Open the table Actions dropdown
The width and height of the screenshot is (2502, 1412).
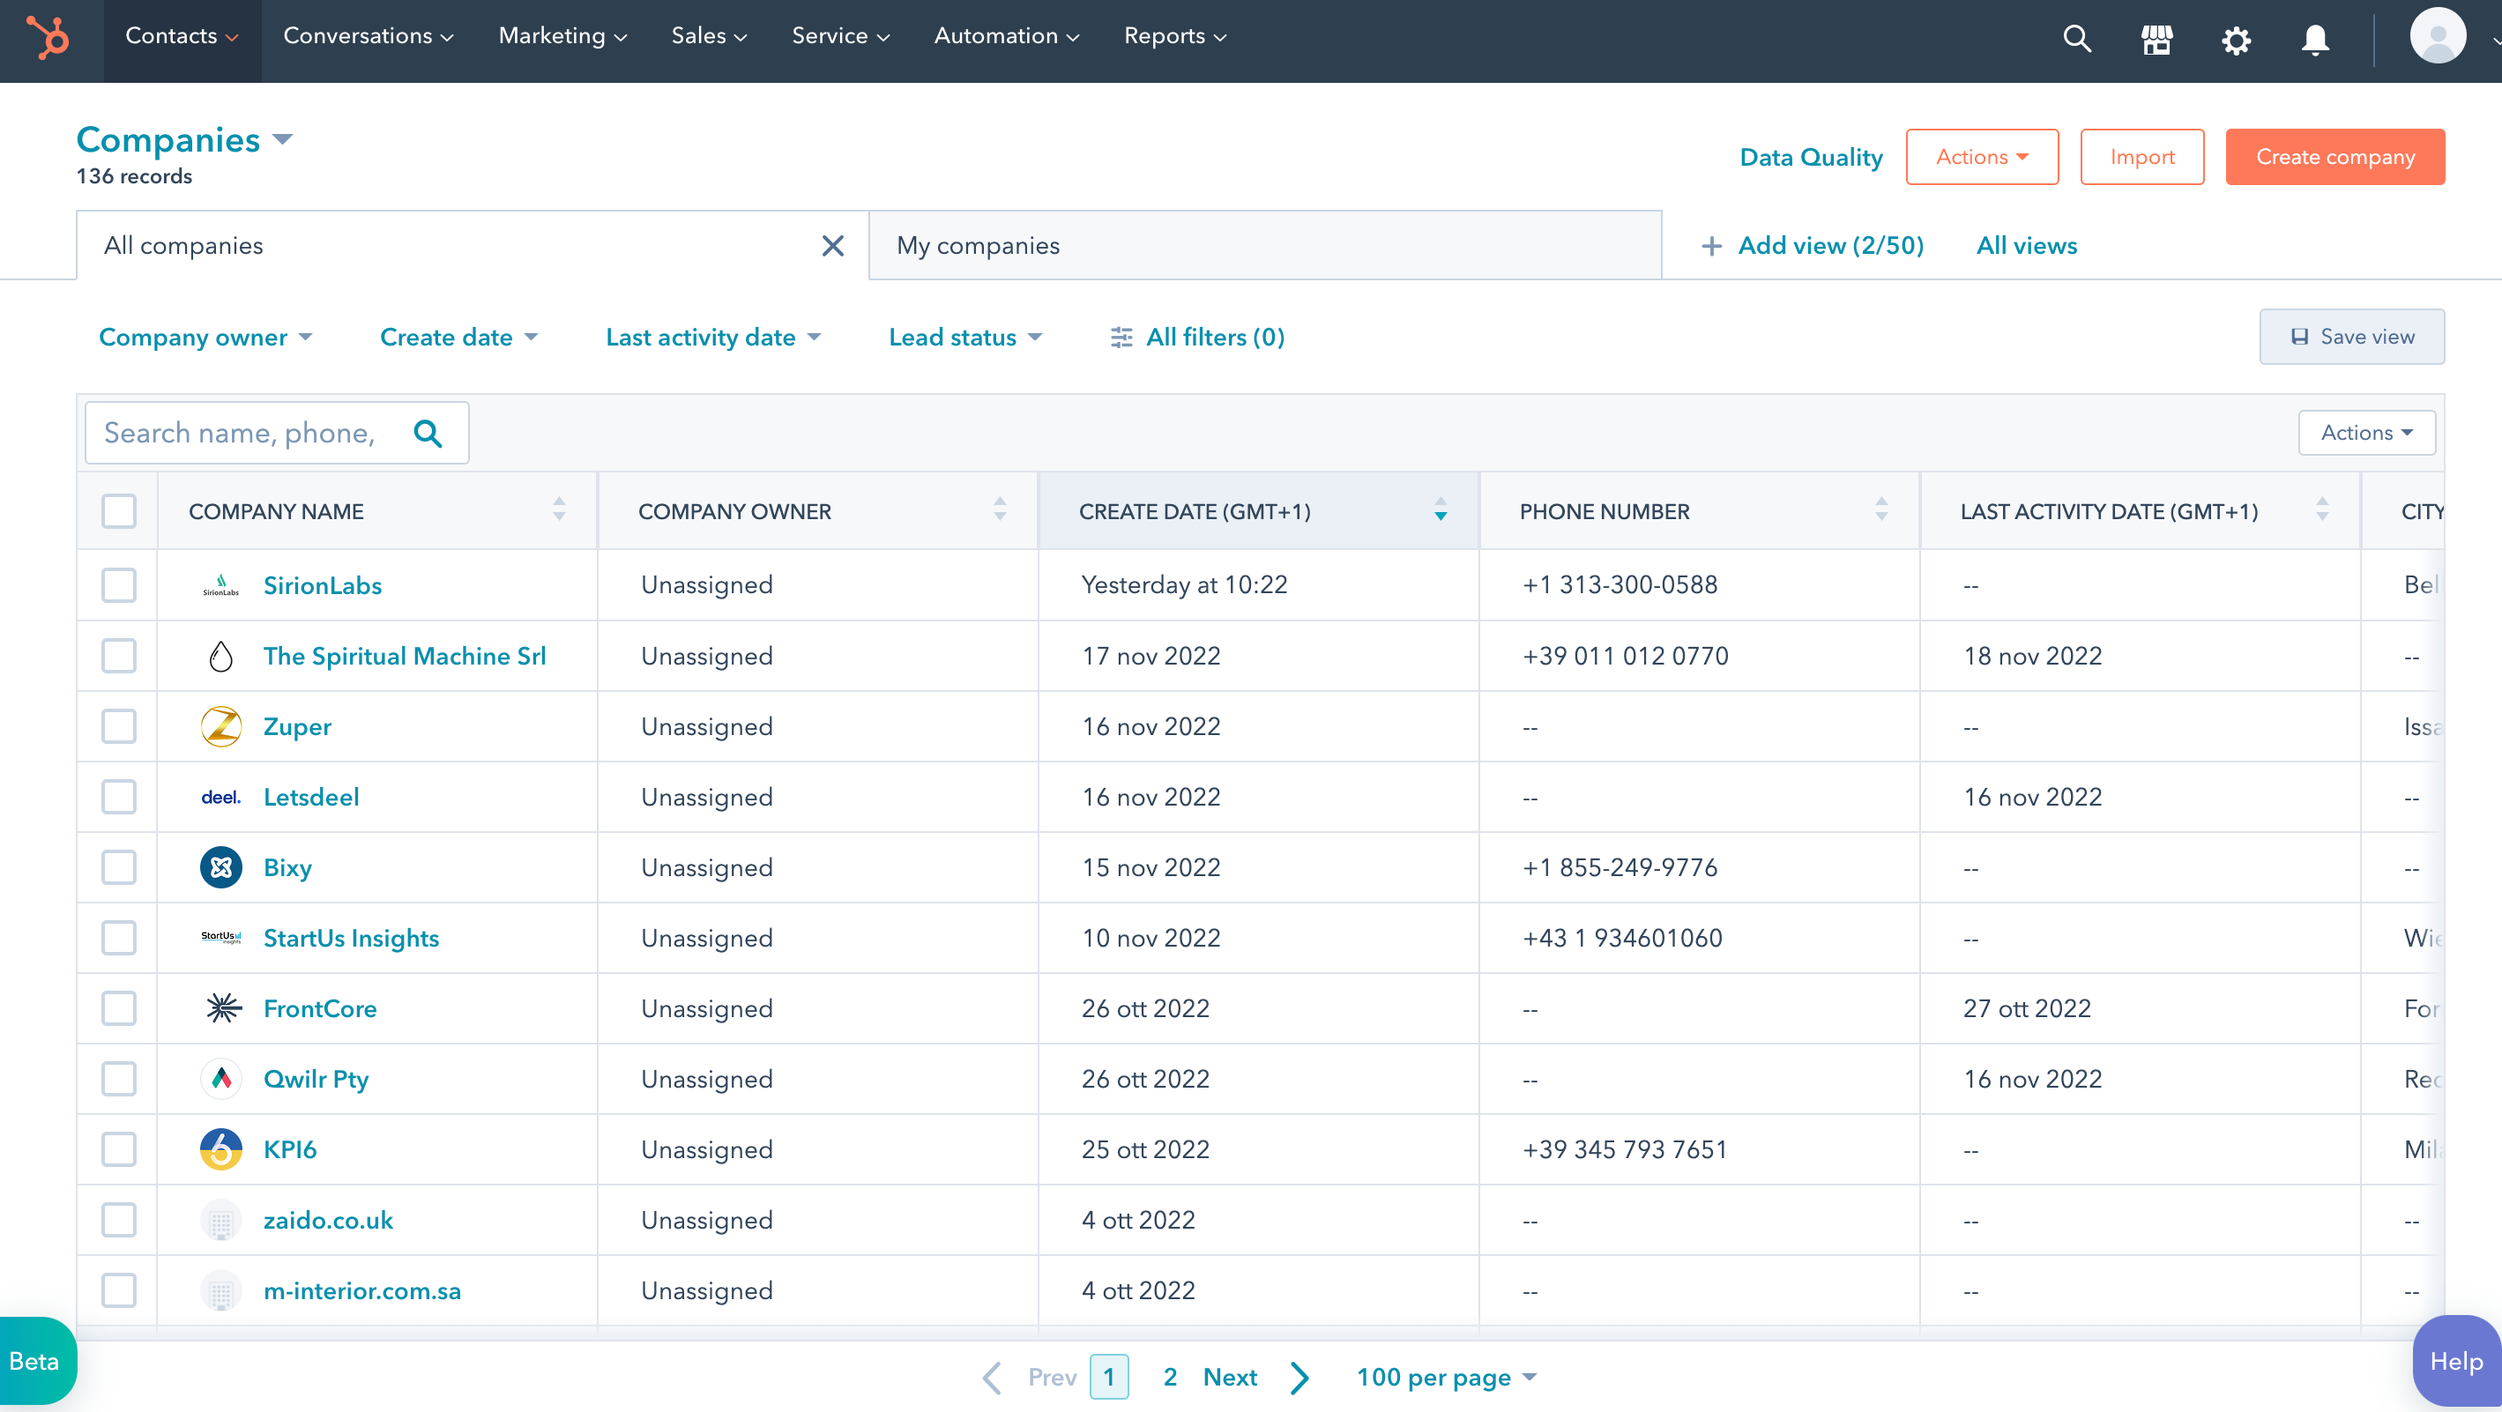[x=2366, y=433]
